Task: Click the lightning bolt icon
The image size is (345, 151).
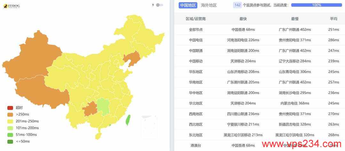Action: 153,5
